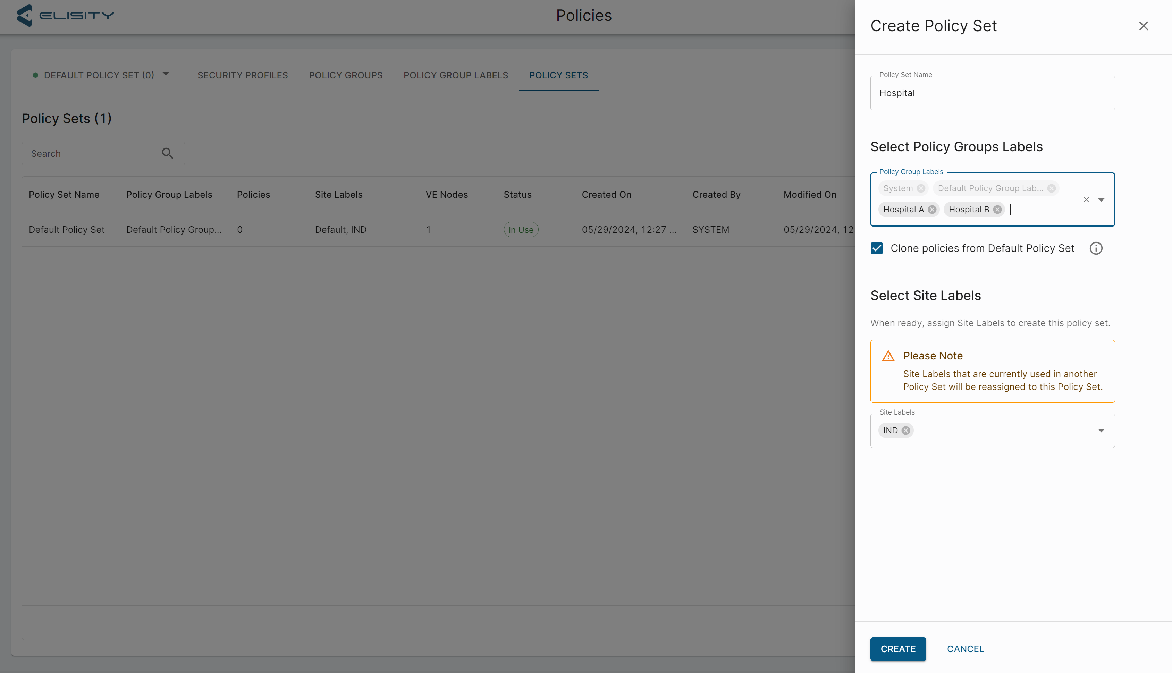Click the search magnifier icon
The width and height of the screenshot is (1172, 673).
pyautogui.click(x=167, y=153)
